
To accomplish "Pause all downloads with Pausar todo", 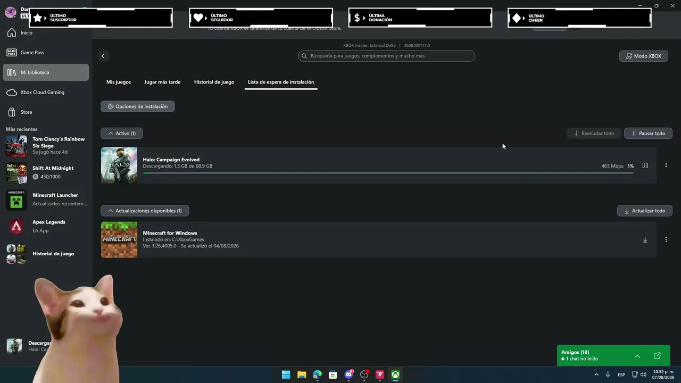I will 649,134.
